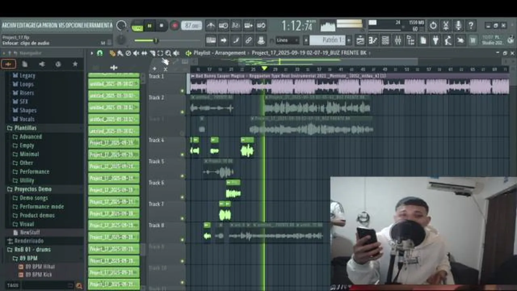
Task: Stop playback with the stop button
Action: 162,26
